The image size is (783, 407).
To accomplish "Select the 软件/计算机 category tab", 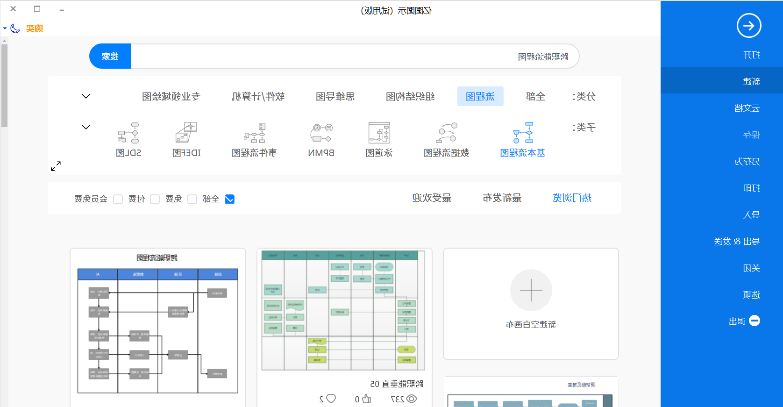I will (x=258, y=96).
